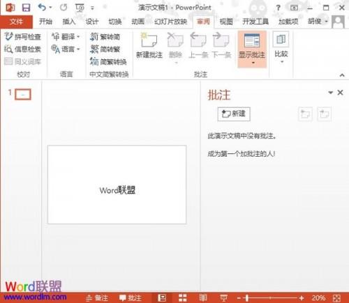
Task: Click Research (信息检索) button
Action: click(23, 49)
